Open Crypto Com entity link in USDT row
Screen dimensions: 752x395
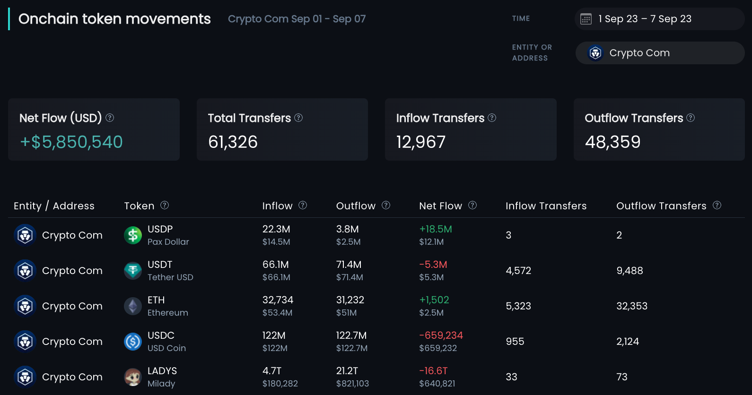tap(72, 271)
